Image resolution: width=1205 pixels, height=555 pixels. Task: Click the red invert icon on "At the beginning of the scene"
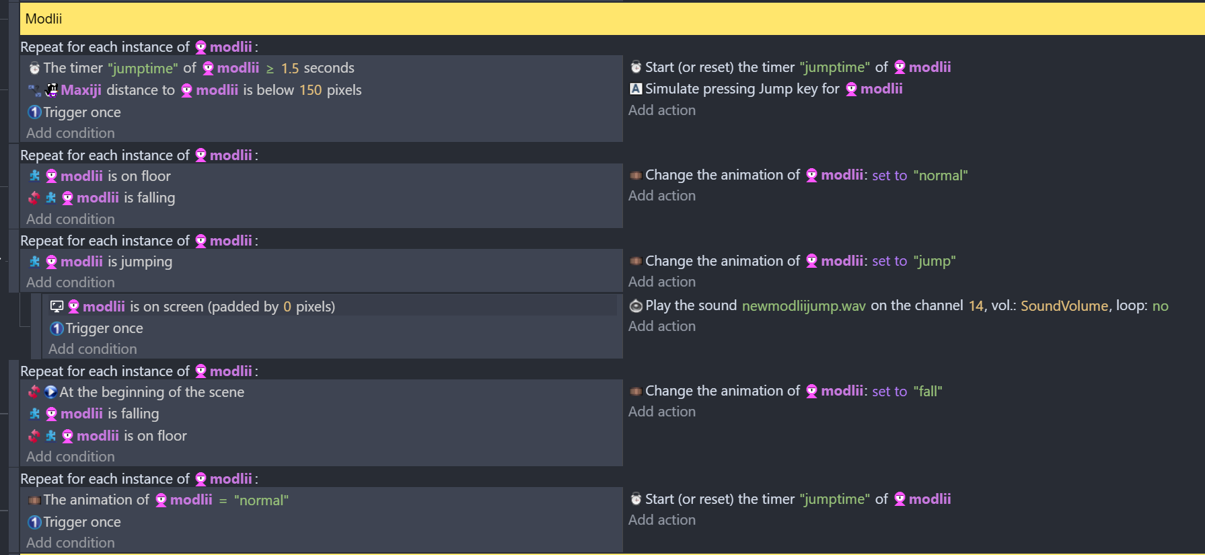pyautogui.click(x=34, y=392)
